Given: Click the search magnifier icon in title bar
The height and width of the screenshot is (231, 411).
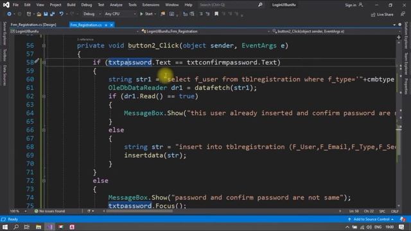Looking at the screenshot, I should point(260,4).
